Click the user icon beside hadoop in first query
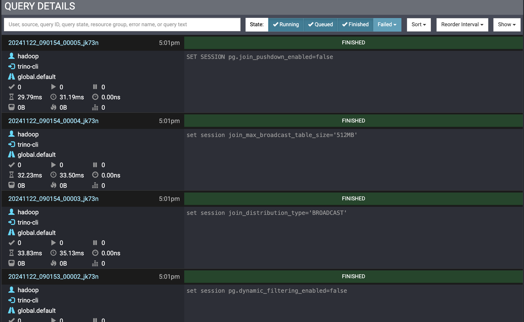Viewport: 524px width, 322px height. [x=11, y=56]
